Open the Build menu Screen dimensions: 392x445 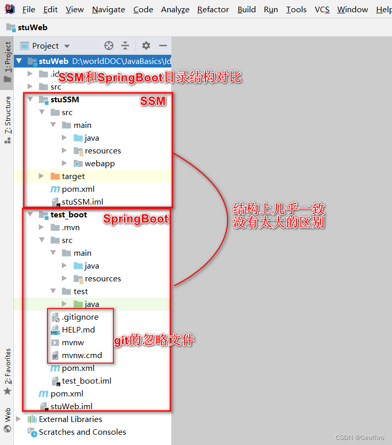(x=246, y=10)
